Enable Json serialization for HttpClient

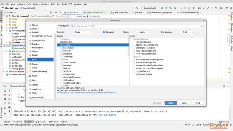pos(134,65)
